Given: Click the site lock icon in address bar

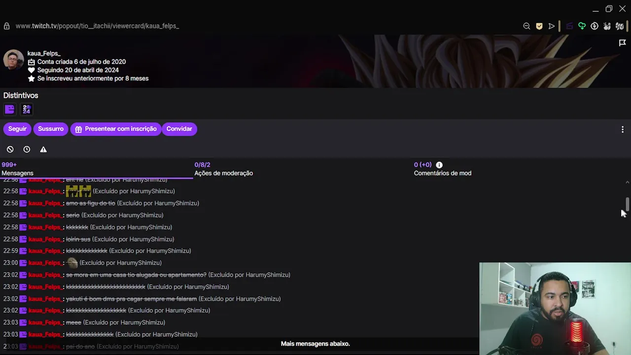Looking at the screenshot, I should [6, 26].
